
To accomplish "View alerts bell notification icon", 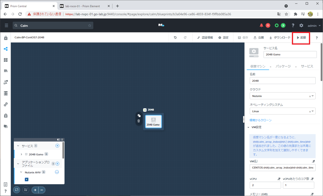I will click(261, 25).
